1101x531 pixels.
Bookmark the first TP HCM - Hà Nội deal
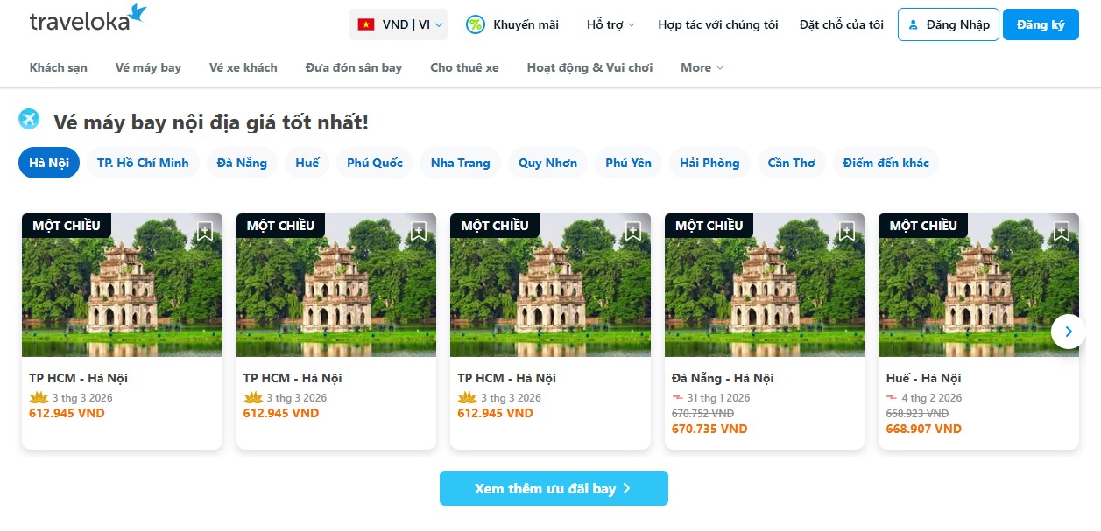[x=205, y=231]
